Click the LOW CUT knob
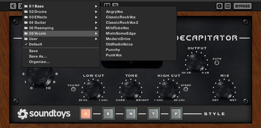 click(93, 90)
